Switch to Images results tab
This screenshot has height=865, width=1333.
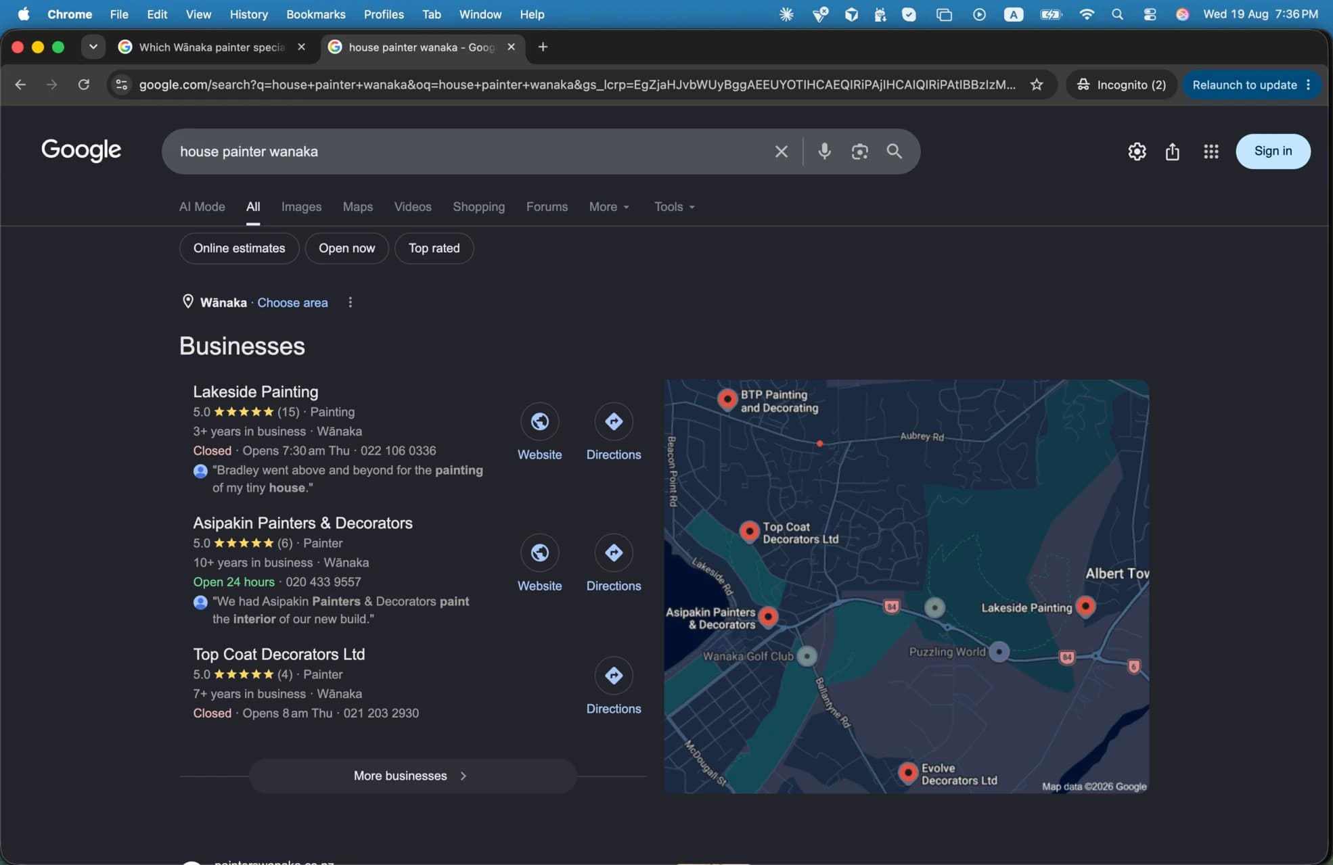pos(301,207)
